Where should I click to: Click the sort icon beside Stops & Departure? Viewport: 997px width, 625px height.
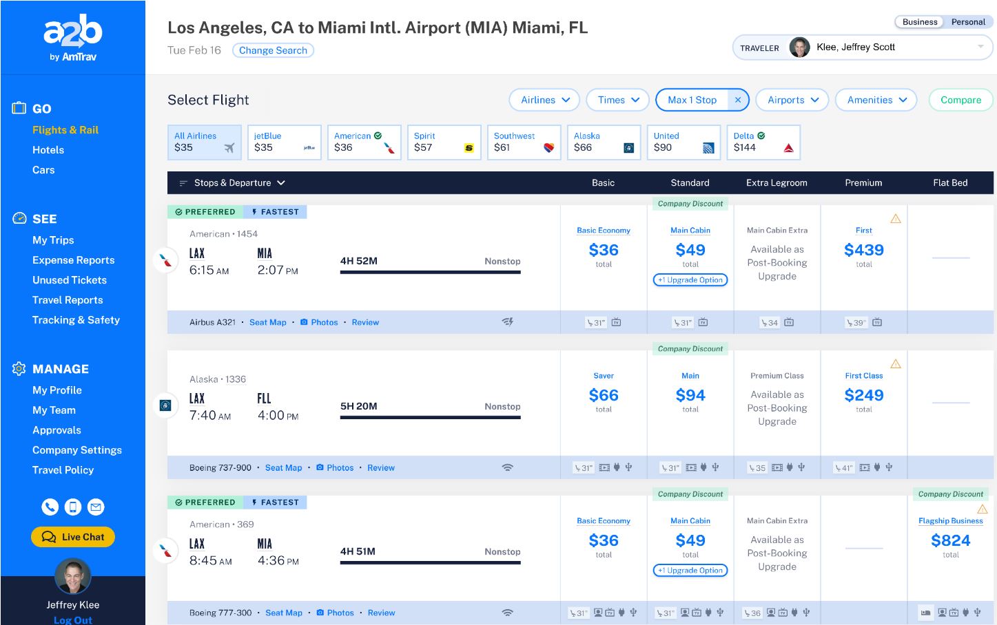pyautogui.click(x=183, y=183)
